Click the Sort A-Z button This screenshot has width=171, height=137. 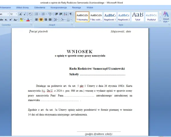point(66,14)
